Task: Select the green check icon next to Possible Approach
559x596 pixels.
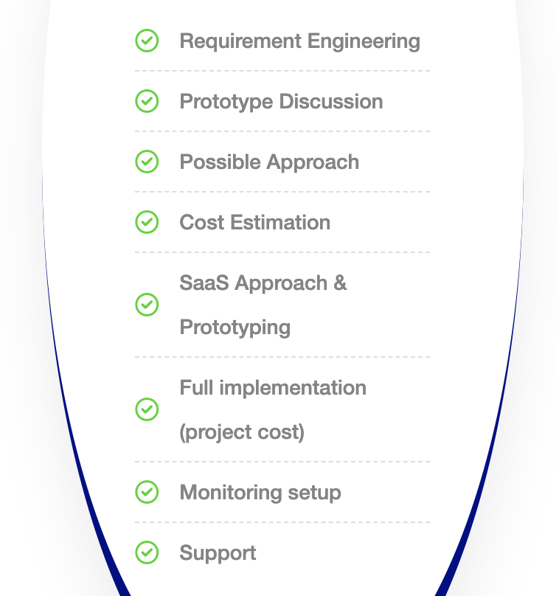Action: click(147, 162)
